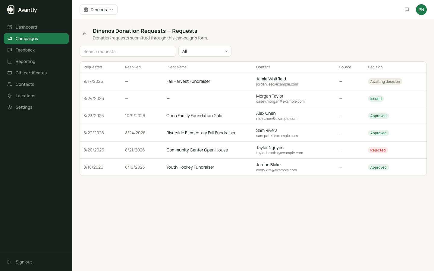Open the Fall Harvest Fundraiser request

pos(253,81)
